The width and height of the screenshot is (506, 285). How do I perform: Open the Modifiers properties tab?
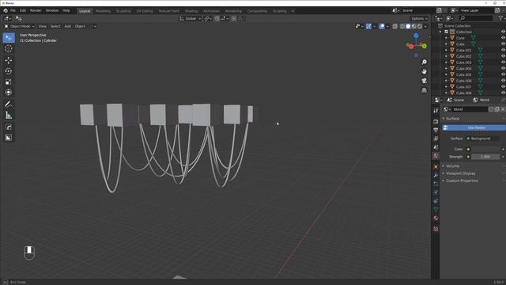click(436, 175)
